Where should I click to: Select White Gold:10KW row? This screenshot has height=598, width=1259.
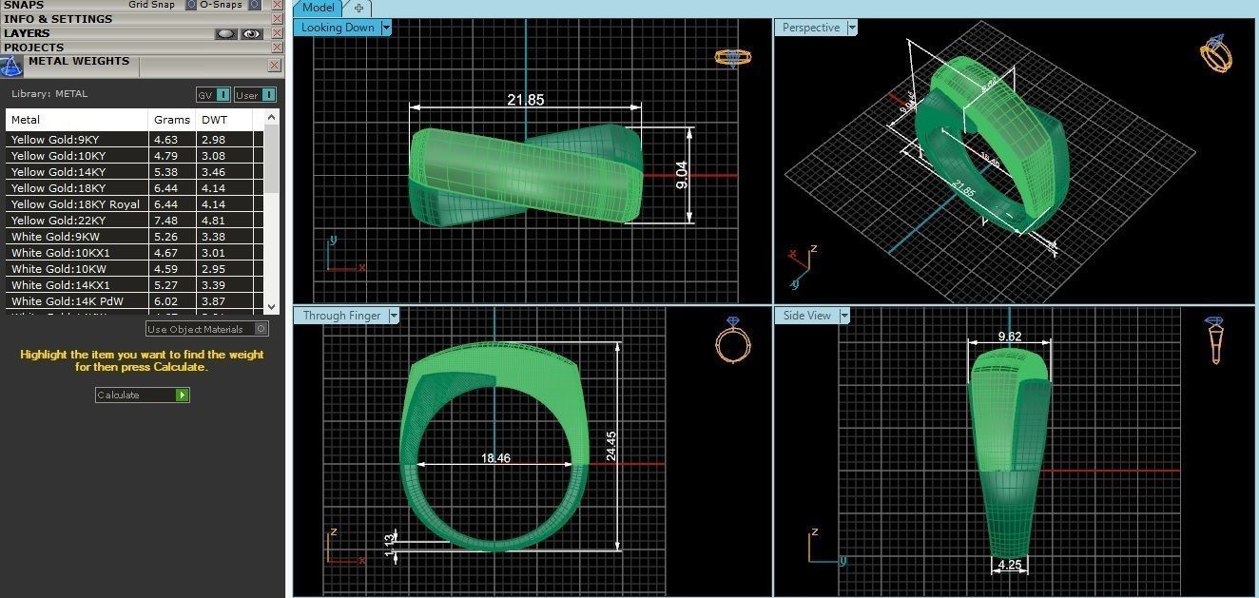coord(134,269)
